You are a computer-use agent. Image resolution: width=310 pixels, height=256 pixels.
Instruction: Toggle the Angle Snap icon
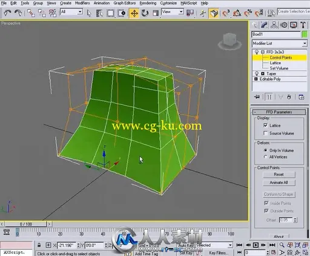pos(237,13)
